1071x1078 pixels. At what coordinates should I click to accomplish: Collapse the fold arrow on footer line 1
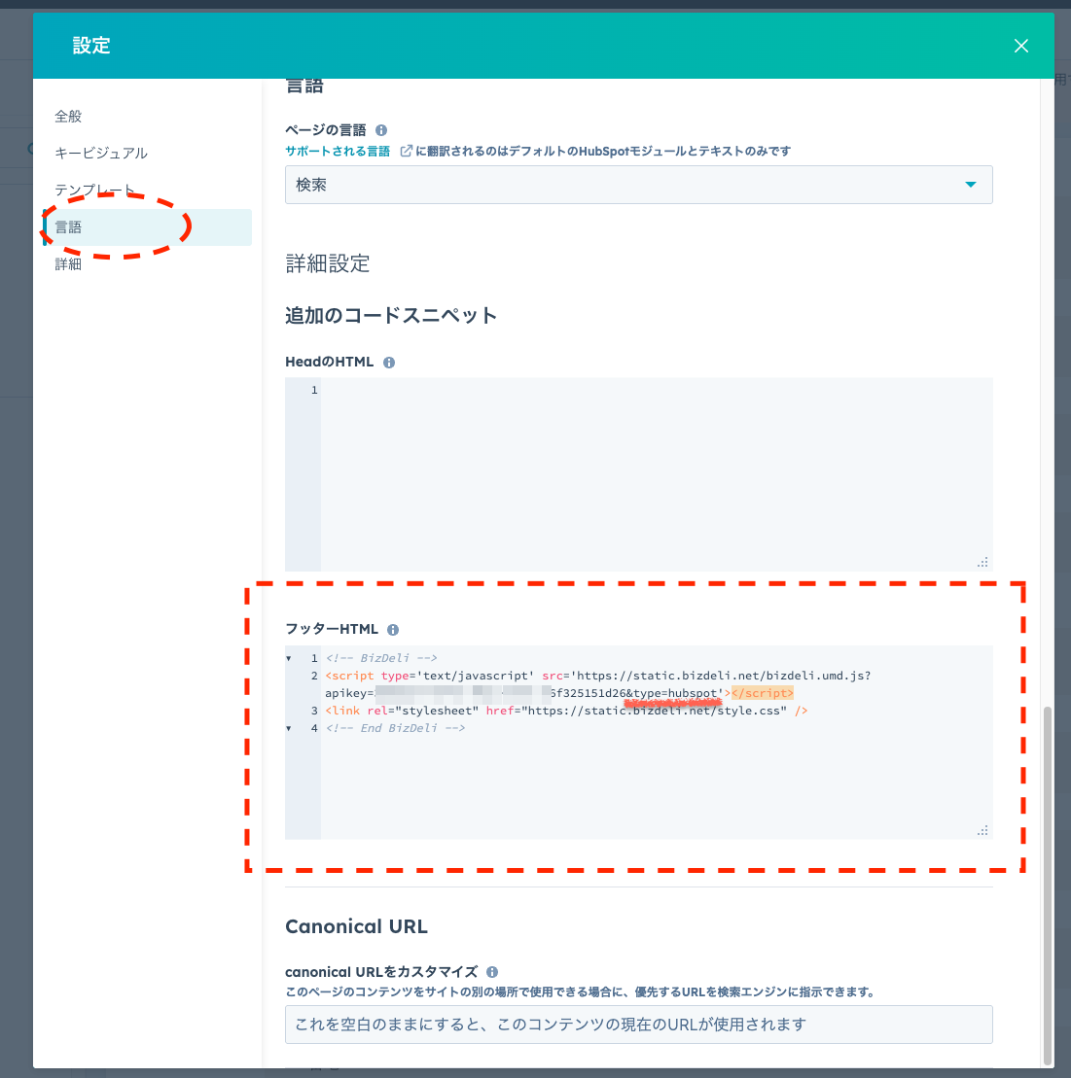289,659
